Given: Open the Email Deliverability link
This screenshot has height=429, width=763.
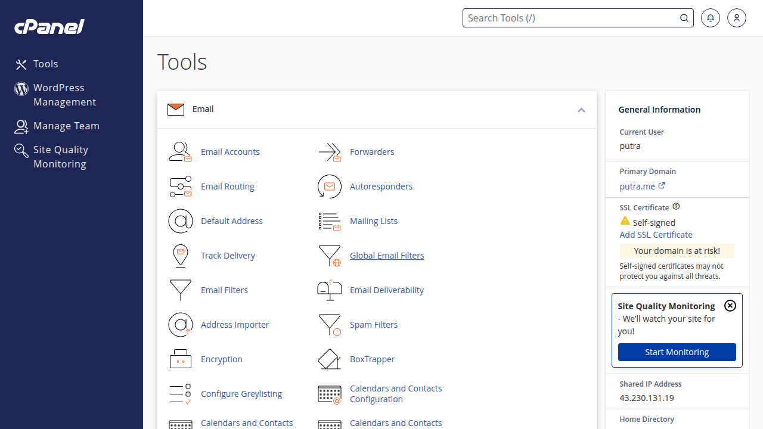Looking at the screenshot, I should click(387, 290).
